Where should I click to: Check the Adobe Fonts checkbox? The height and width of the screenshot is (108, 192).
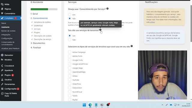click(x=70, y=56)
